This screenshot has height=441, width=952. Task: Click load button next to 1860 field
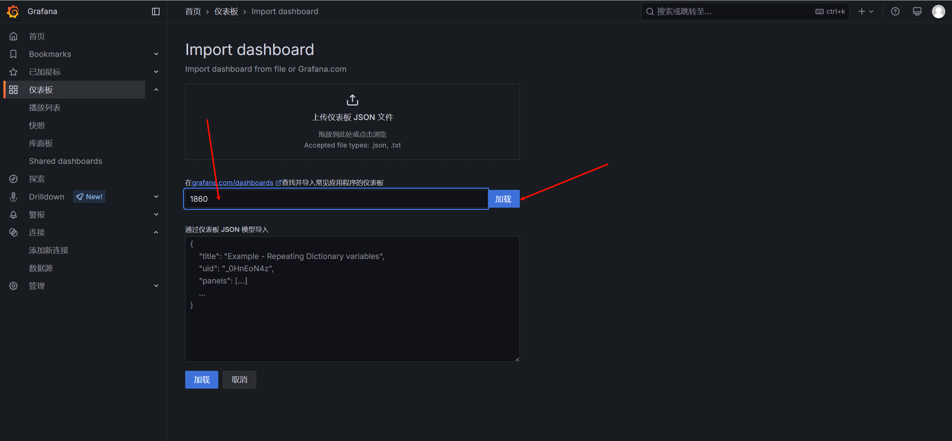click(503, 199)
